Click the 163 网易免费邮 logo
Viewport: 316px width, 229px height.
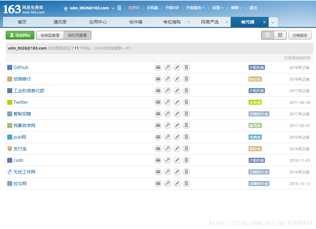click(x=24, y=9)
